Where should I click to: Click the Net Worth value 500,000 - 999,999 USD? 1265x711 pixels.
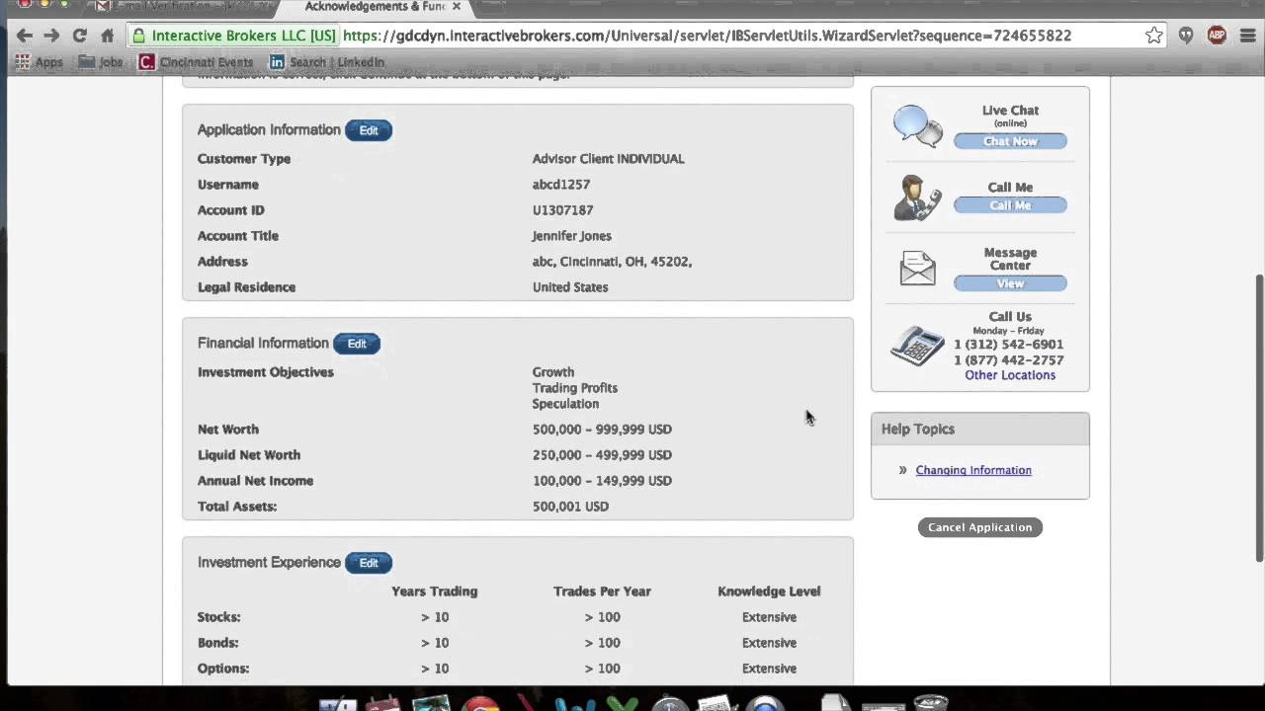tap(602, 430)
